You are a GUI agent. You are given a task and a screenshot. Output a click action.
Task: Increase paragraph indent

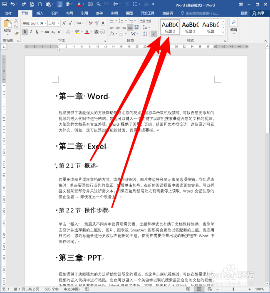click(149, 21)
